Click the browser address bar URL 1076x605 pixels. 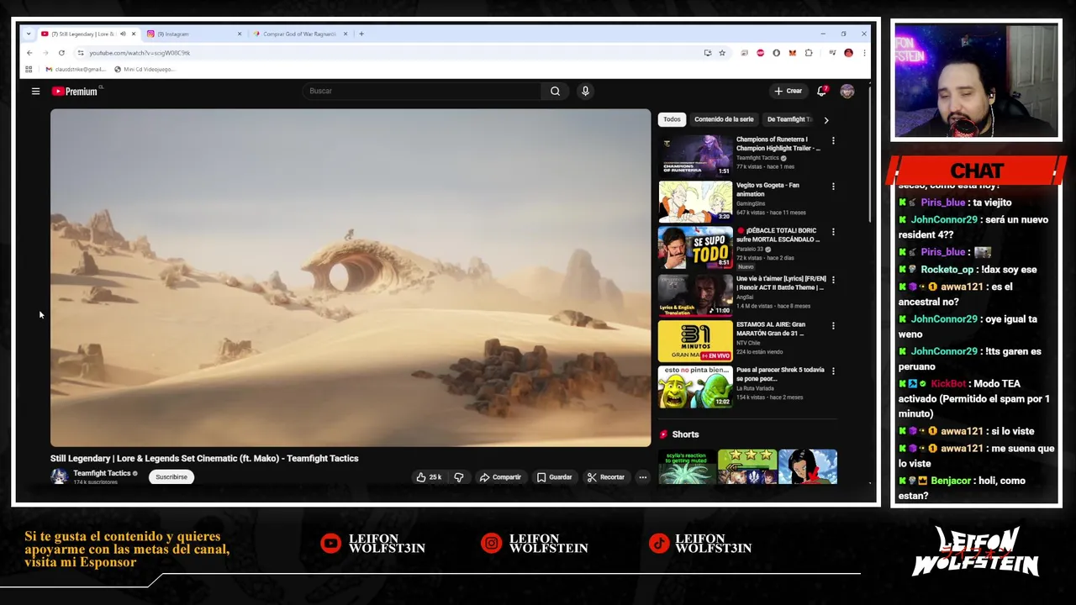click(140, 53)
